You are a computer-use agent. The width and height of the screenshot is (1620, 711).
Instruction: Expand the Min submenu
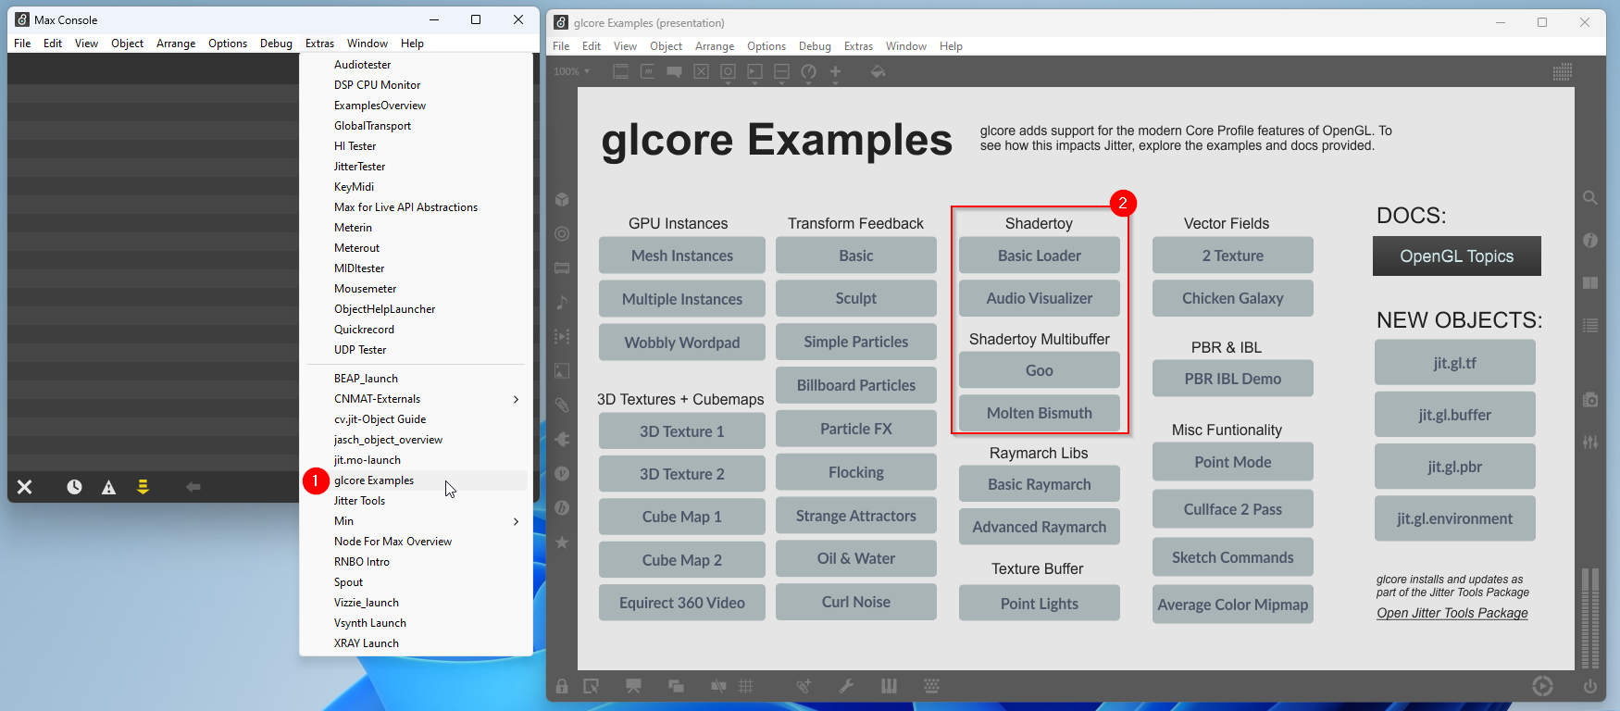[x=516, y=521]
